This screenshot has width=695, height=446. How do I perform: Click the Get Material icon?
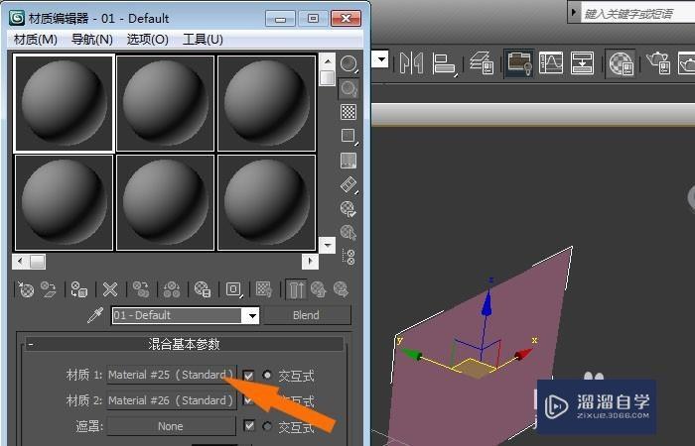pyautogui.click(x=26, y=289)
